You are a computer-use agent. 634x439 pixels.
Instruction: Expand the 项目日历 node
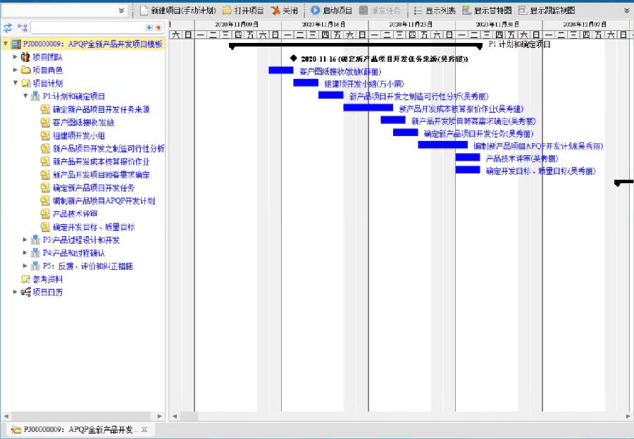click(15, 292)
